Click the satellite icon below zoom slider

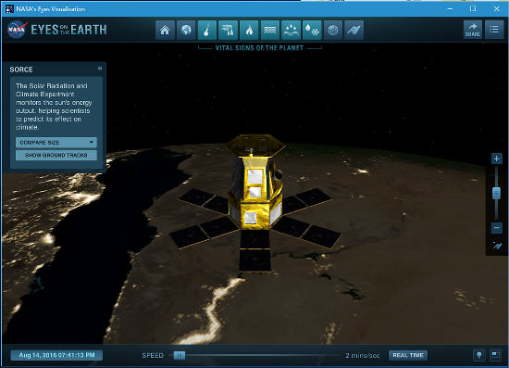click(497, 246)
